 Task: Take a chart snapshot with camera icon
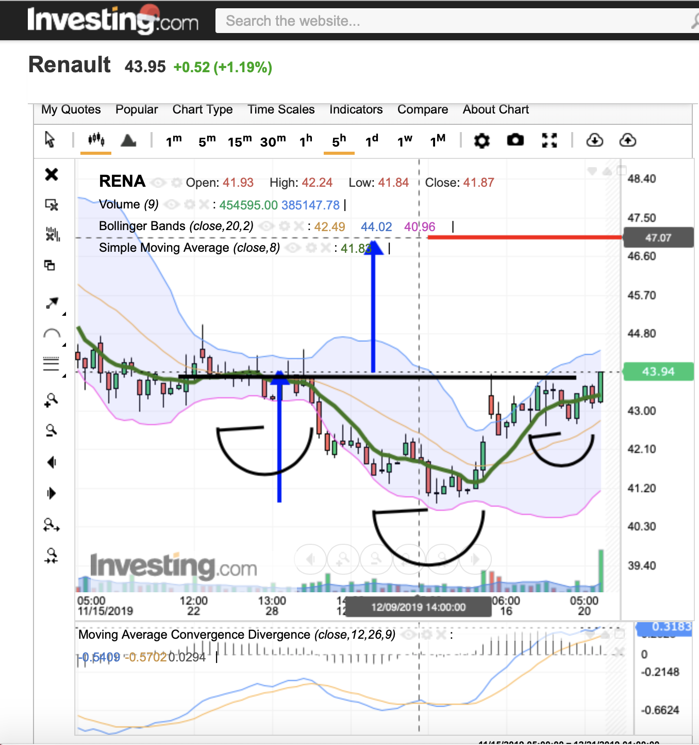(x=515, y=140)
